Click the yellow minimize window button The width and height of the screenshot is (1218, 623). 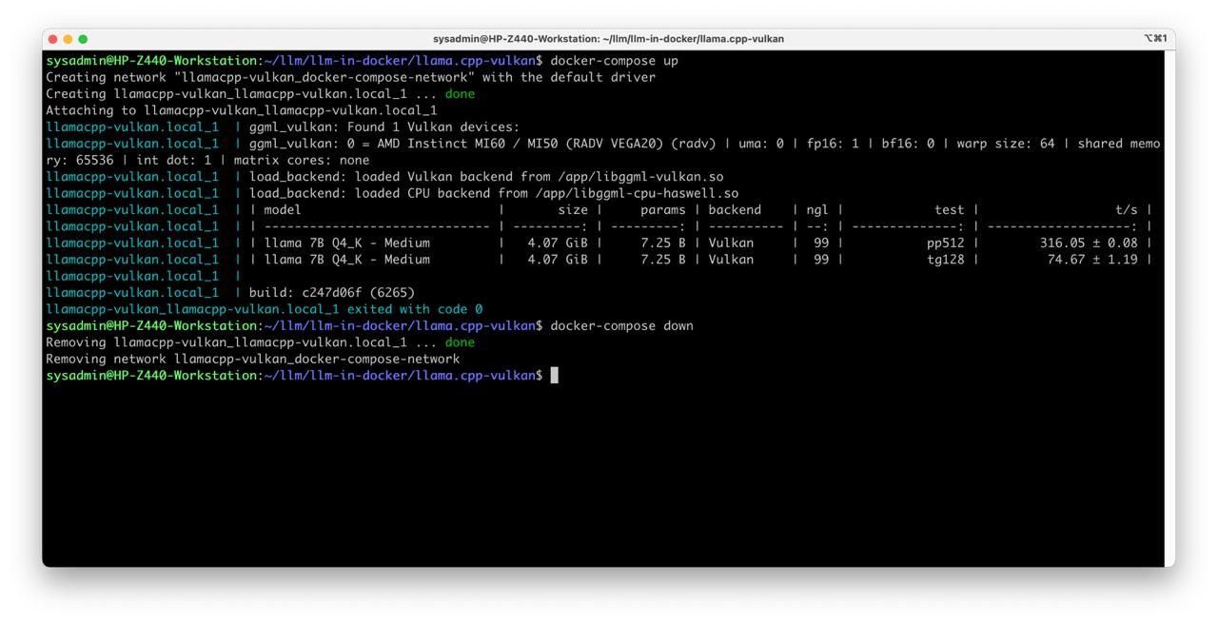tap(68, 39)
